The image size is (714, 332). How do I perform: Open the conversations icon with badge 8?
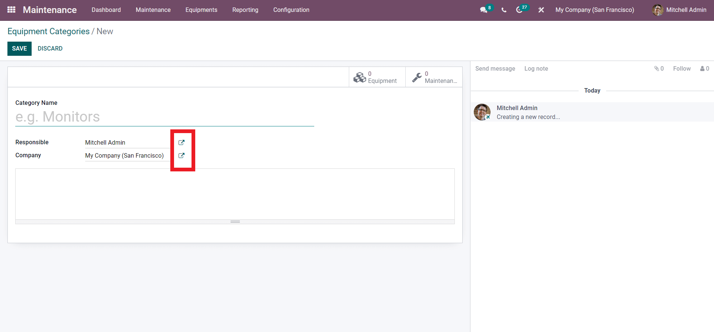(484, 10)
